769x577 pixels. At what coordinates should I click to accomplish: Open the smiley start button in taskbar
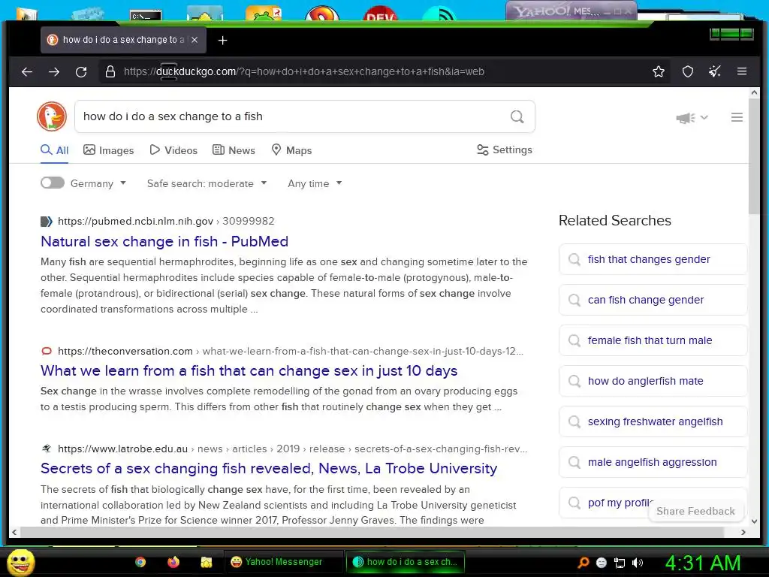tap(20, 562)
